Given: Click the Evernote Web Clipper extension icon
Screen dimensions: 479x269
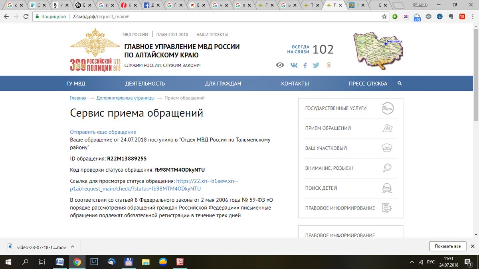Looking at the screenshot, I should tap(451, 16).
